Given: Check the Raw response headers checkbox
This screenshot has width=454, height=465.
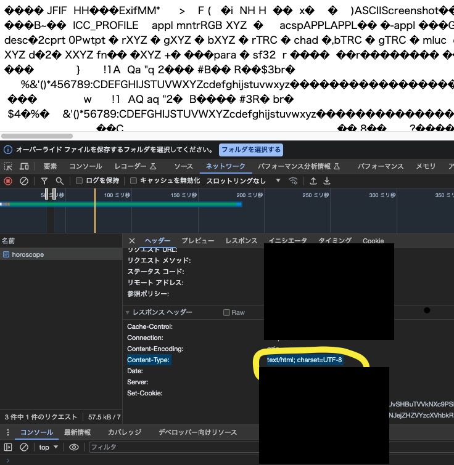Looking at the screenshot, I should 226,313.
